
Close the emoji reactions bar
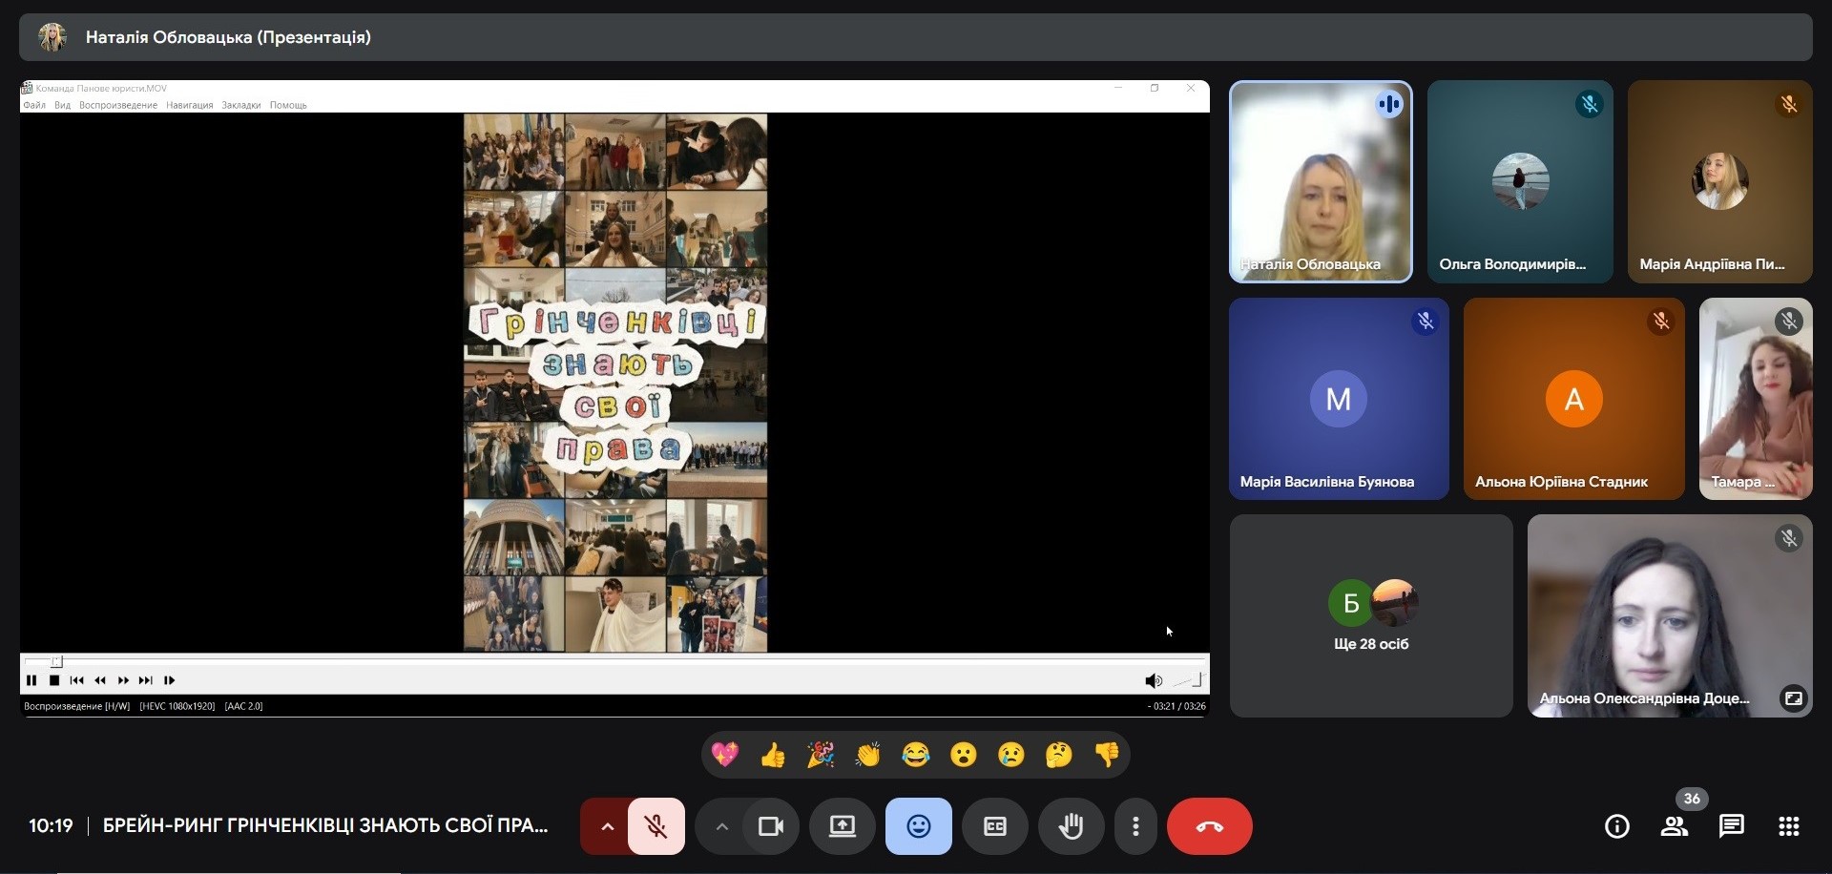(918, 826)
